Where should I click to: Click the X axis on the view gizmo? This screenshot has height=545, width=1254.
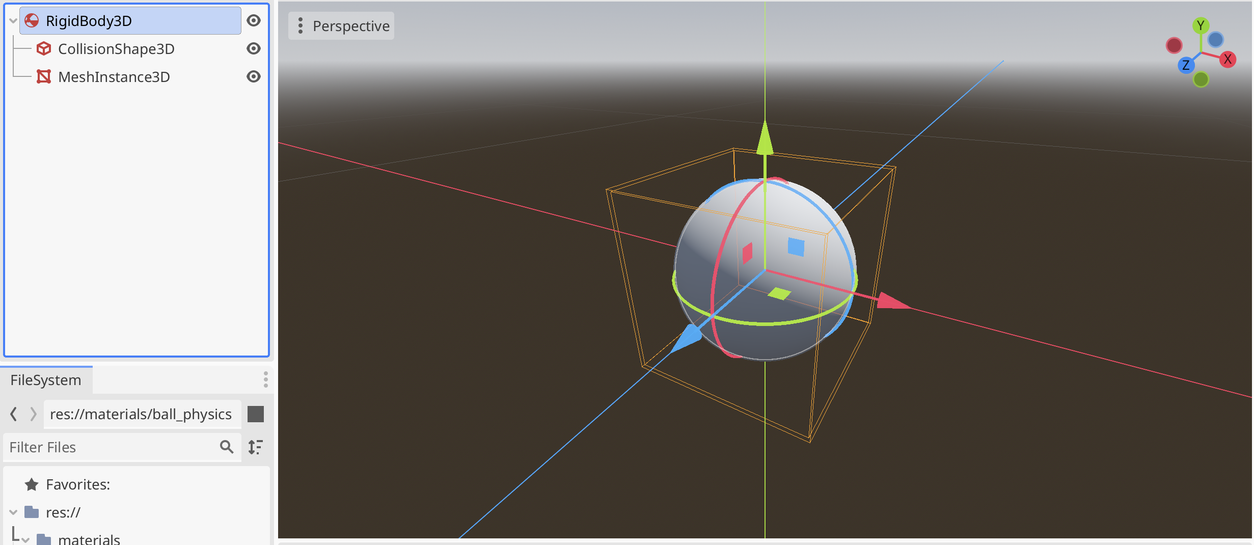tap(1228, 60)
